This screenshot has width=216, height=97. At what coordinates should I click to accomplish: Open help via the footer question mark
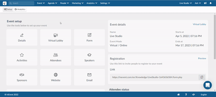coord(186,95)
